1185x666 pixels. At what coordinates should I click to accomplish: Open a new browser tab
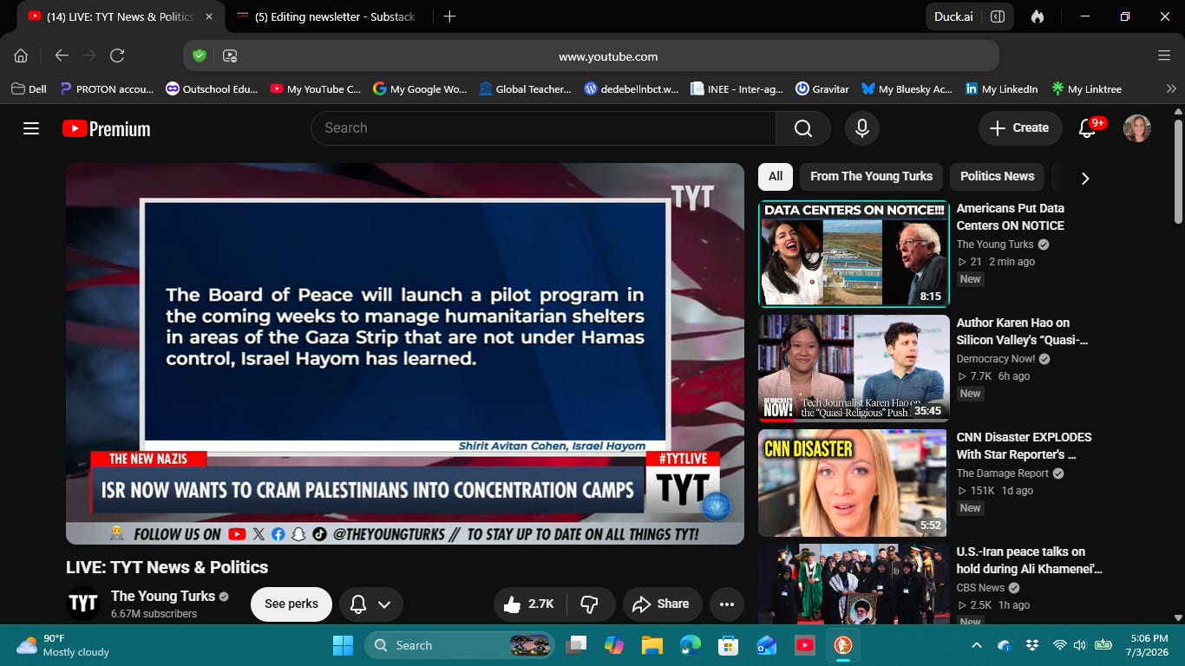coord(449,16)
